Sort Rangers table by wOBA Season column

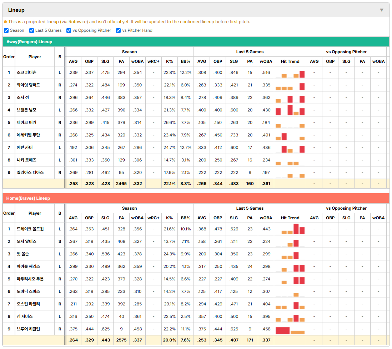(x=137, y=61)
